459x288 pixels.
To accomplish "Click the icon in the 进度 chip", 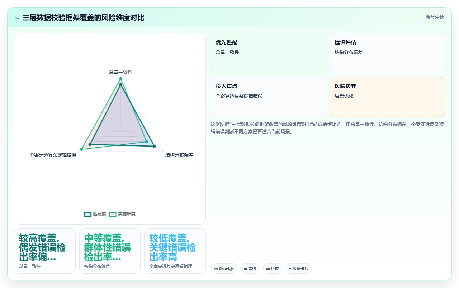I will (268, 269).
